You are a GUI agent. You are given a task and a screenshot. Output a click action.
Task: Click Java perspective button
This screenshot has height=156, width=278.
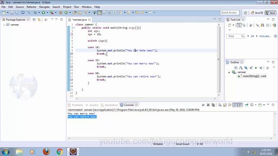click(270, 13)
